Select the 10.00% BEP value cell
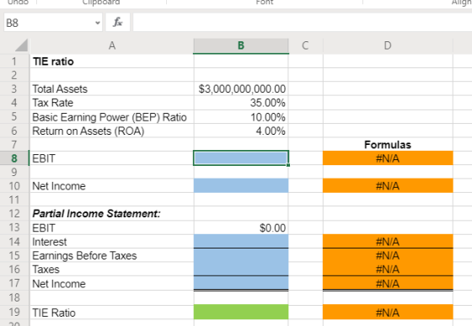472x326 pixels. pos(241,117)
